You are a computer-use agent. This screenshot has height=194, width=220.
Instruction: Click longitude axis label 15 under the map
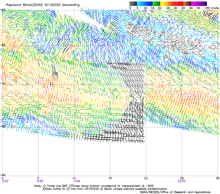110,178
